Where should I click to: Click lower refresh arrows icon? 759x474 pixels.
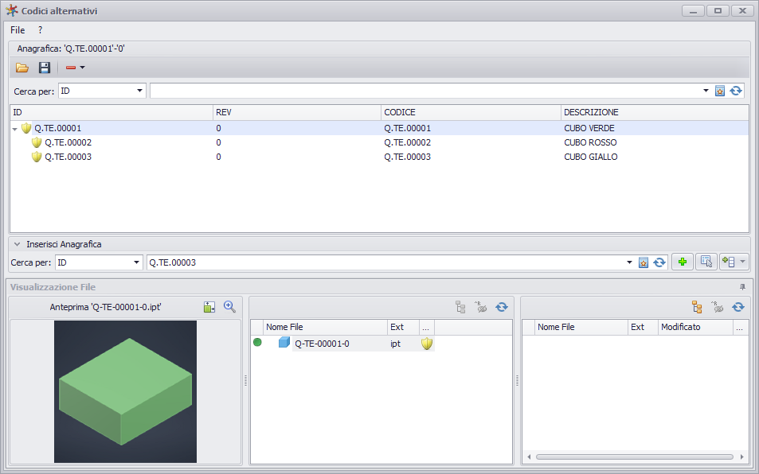coord(659,262)
